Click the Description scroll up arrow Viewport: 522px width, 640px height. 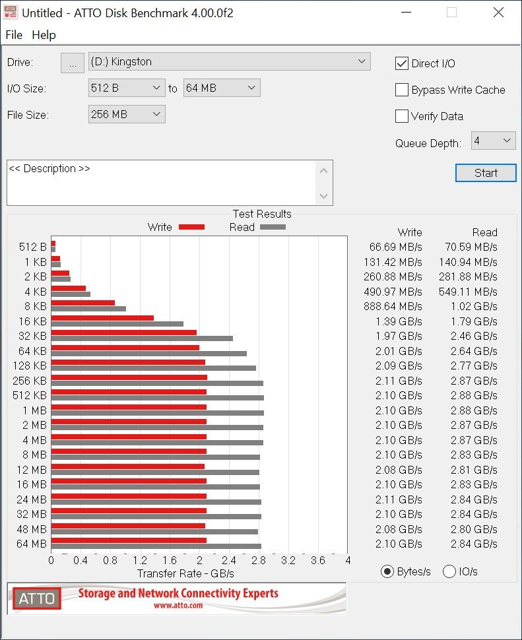coord(323,171)
